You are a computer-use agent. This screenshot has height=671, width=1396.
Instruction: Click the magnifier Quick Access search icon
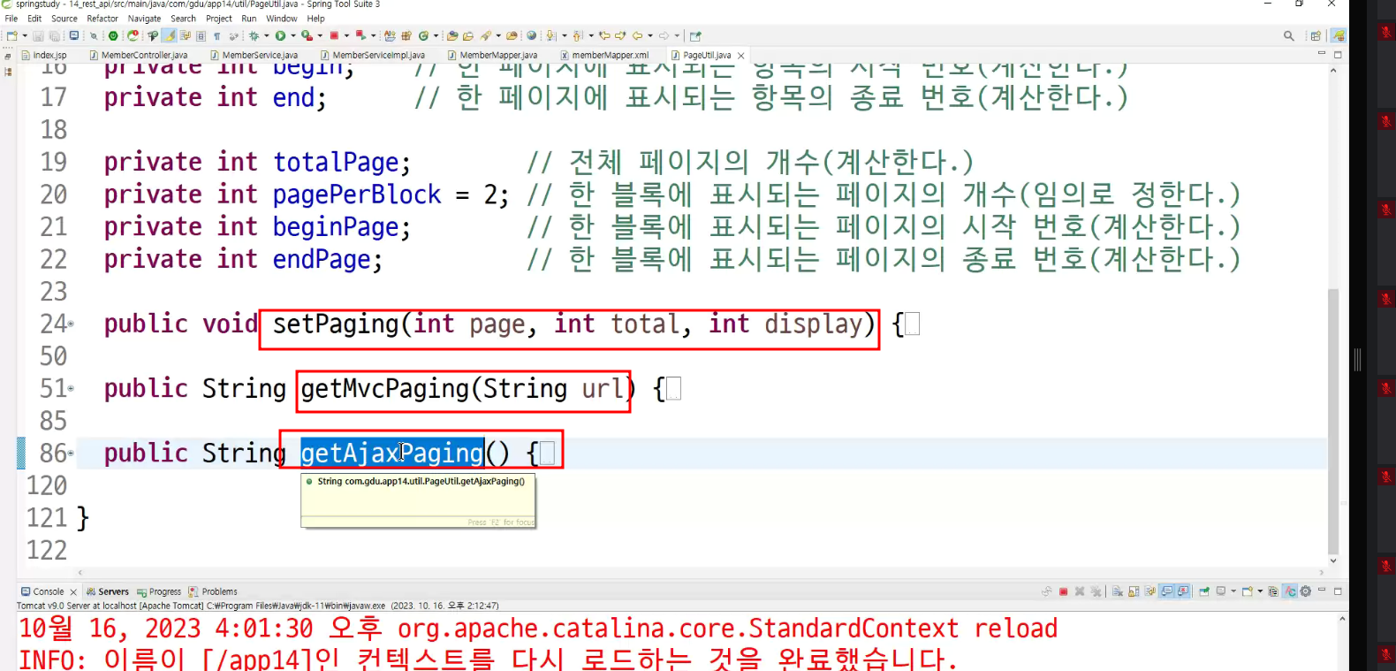(1288, 35)
